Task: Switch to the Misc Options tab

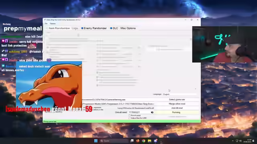Action: coord(128,28)
